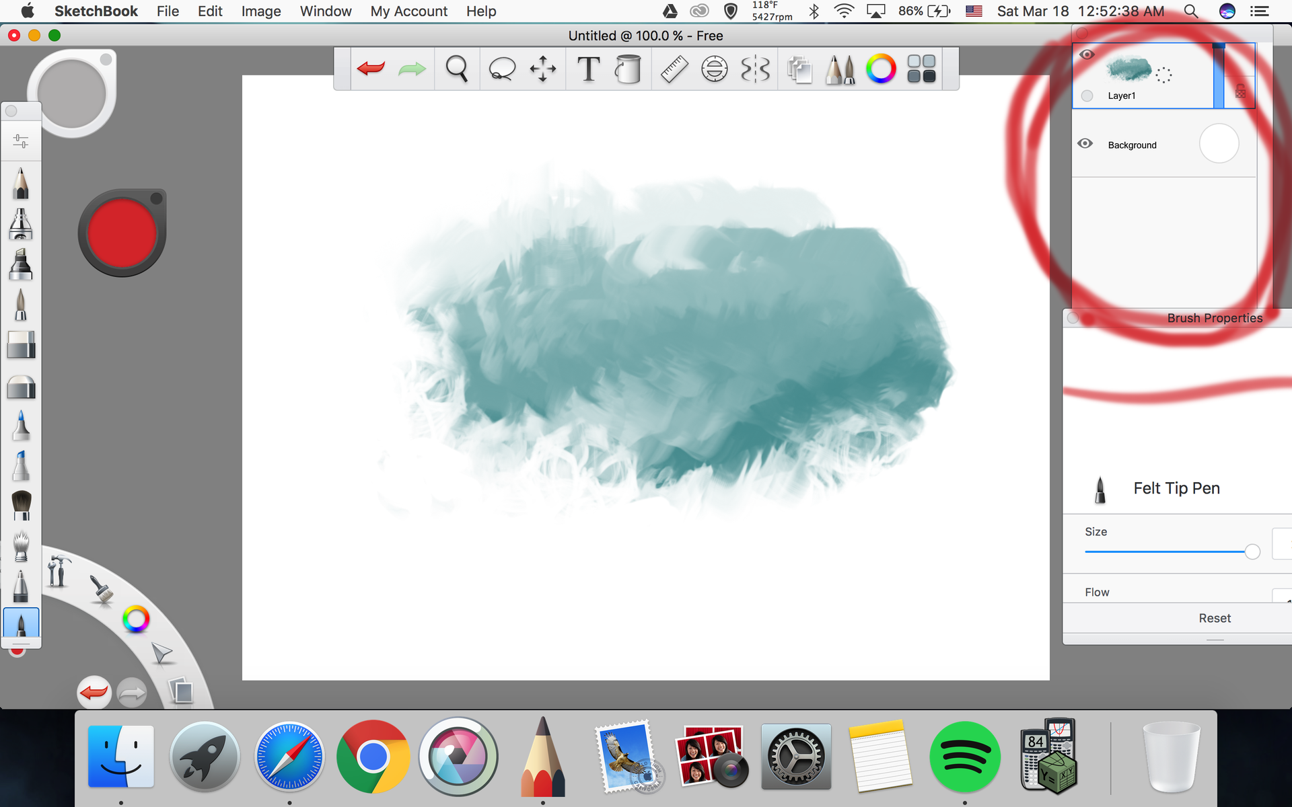Open Spotlight search in menu bar
Image resolution: width=1292 pixels, height=807 pixels.
(1190, 11)
